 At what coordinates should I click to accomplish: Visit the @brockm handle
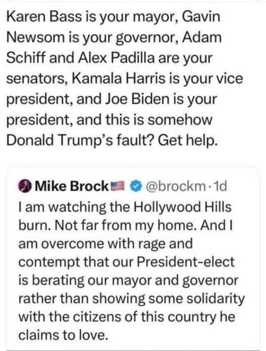(x=175, y=186)
